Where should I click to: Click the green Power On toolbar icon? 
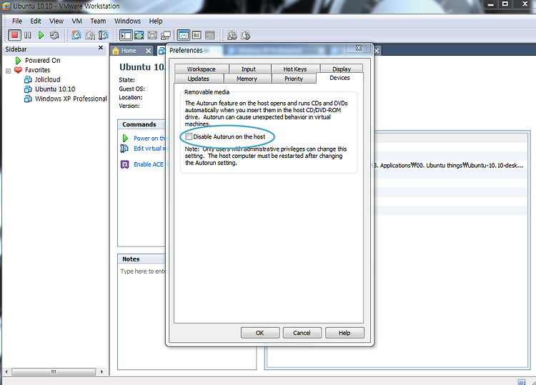point(41,35)
